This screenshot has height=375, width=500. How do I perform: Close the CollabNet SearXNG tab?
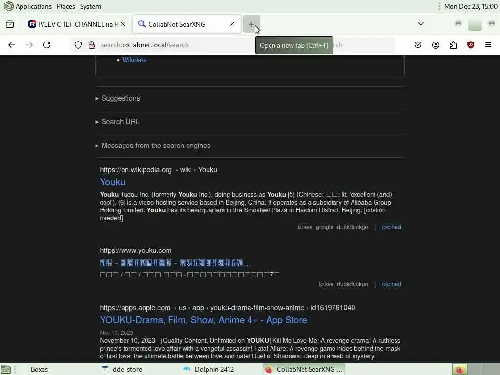coord(232,24)
